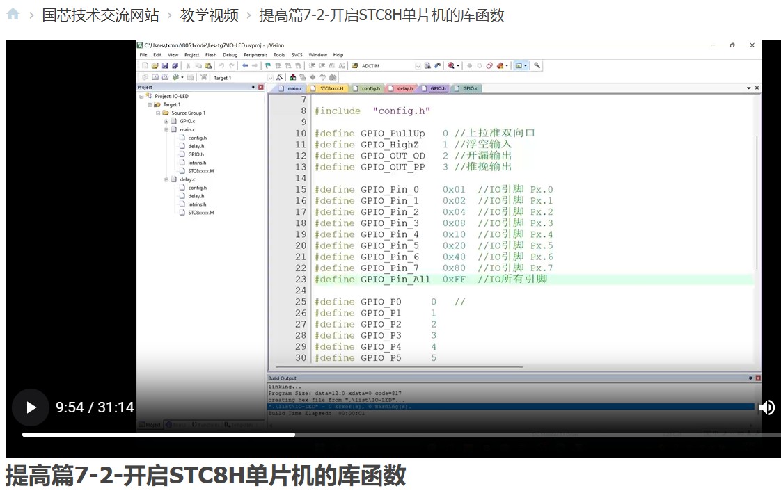Click the Build target icon in build toolbar
The height and width of the screenshot is (493, 781).
pos(155,78)
